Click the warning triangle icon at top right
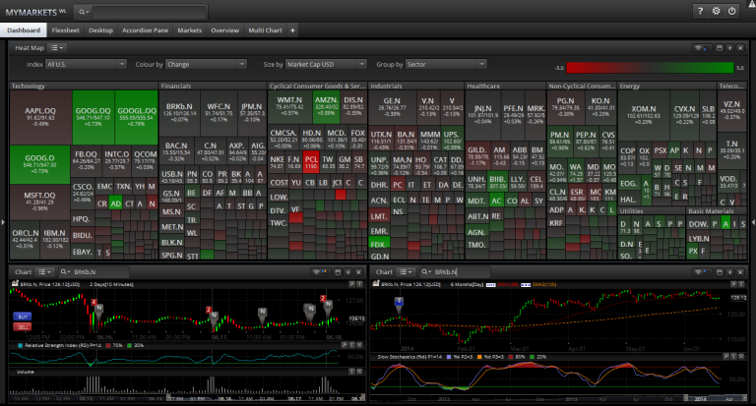This screenshot has height=406, width=756. tap(752, 3)
